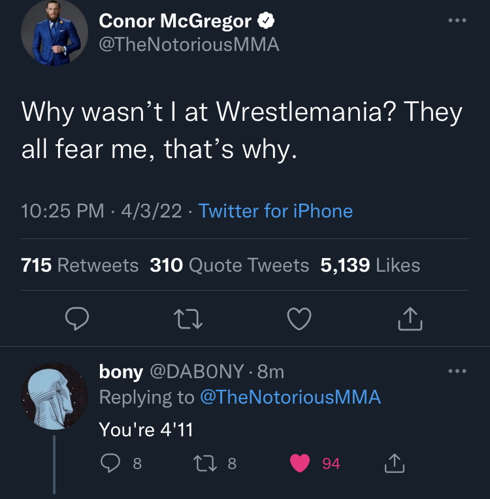Viewport: 490px width, 499px height.
Task: Click the Twitter for iPhone link
Action: click(x=275, y=211)
